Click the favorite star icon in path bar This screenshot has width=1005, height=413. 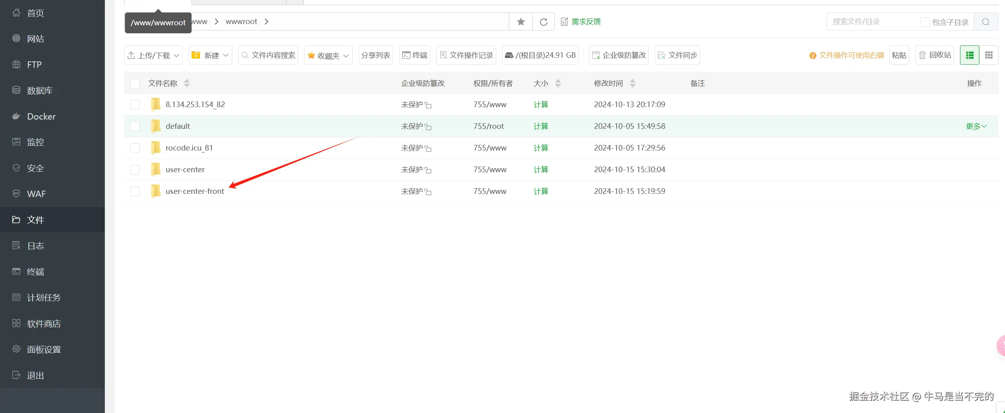(x=521, y=22)
